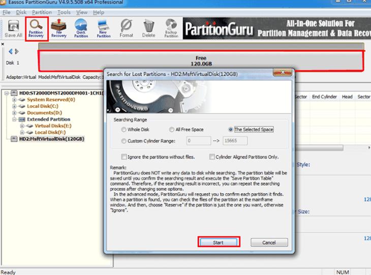Open the Partition Recovery tool

click(x=36, y=28)
